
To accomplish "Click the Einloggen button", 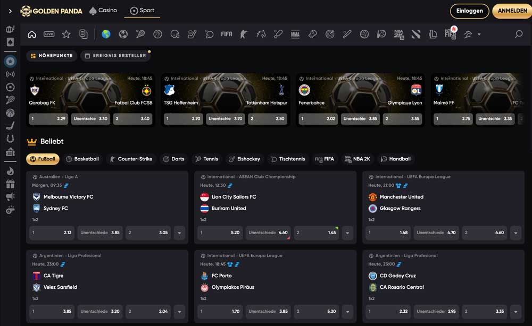I will [x=469, y=11].
